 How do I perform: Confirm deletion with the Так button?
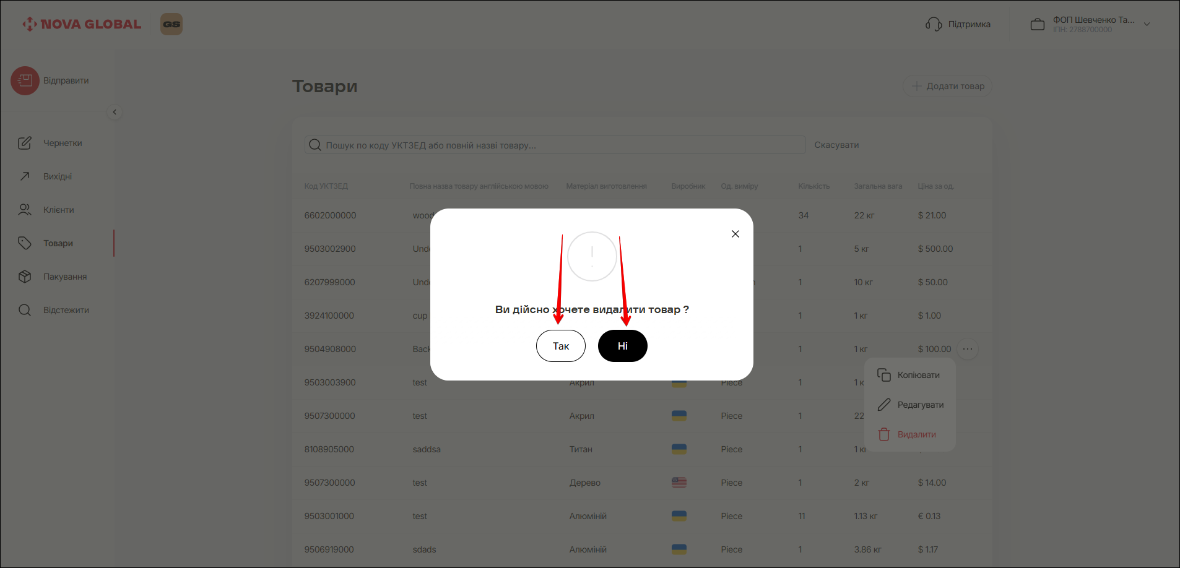(560, 346)
